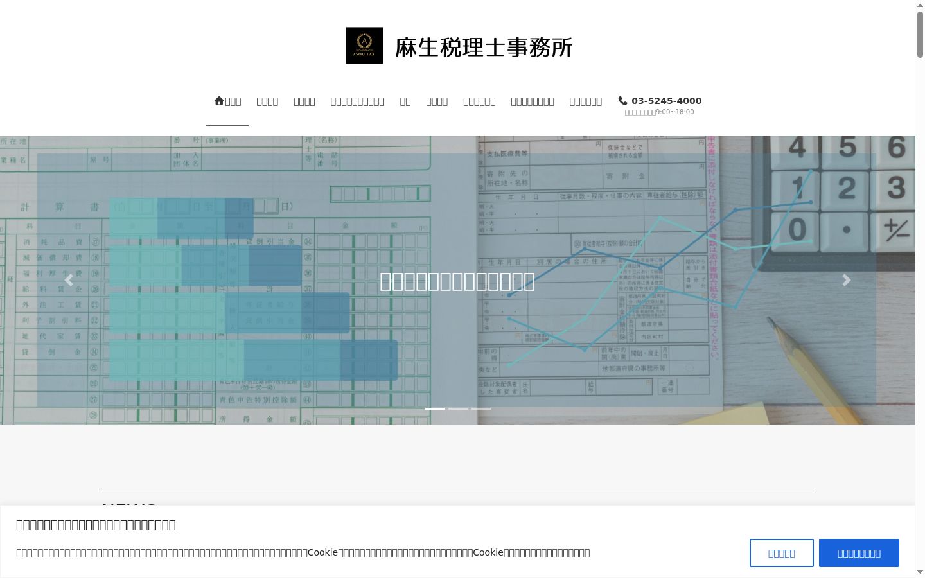Advance to the next slide with right arrow
The image size is (925, 578).
pyautogui.click(x=847, y=280)
